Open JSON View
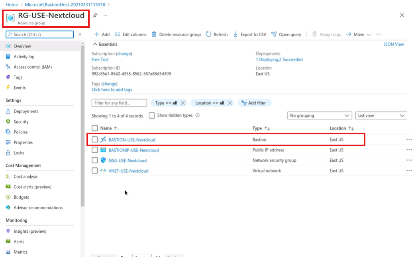412x257 pixels. tap(394, 44)
